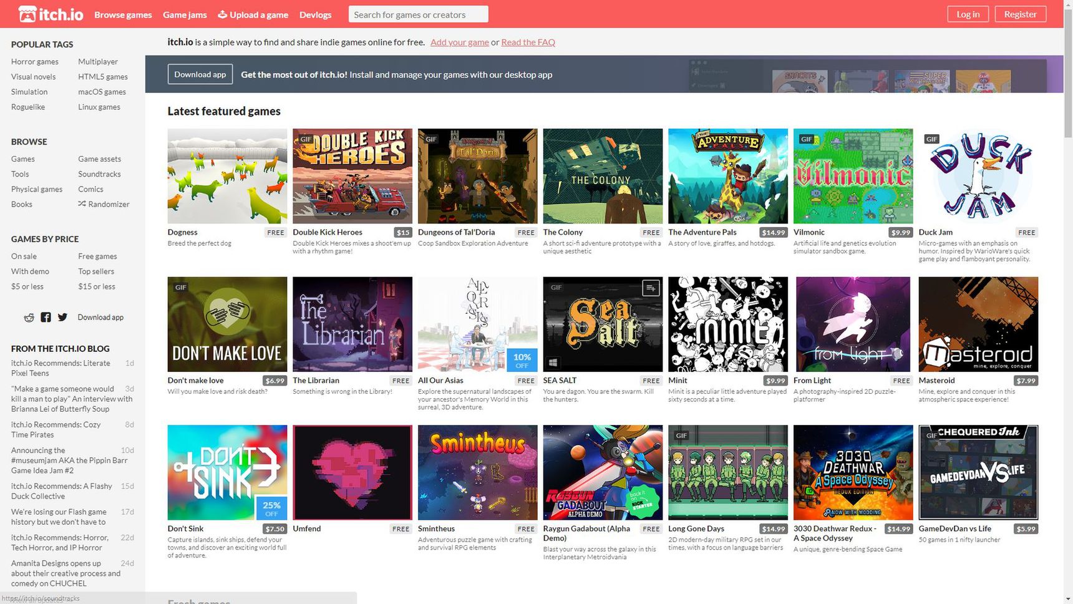Open Tools under Browse sidebar
1073x604 pixels.
[20, 174]
